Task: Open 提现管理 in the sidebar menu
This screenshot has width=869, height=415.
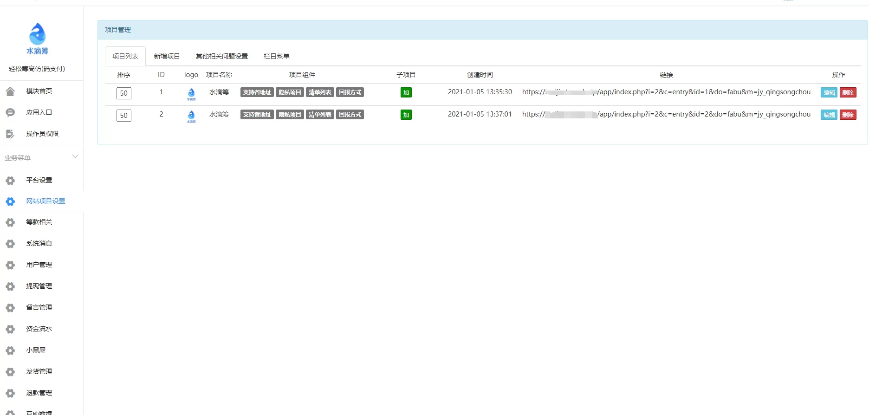Action: 39,286
